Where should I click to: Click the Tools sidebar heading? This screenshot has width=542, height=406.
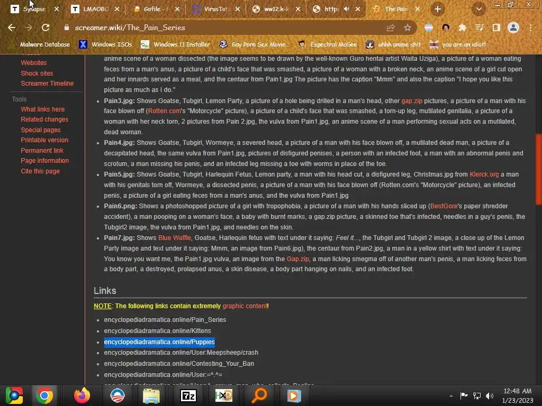19,99
